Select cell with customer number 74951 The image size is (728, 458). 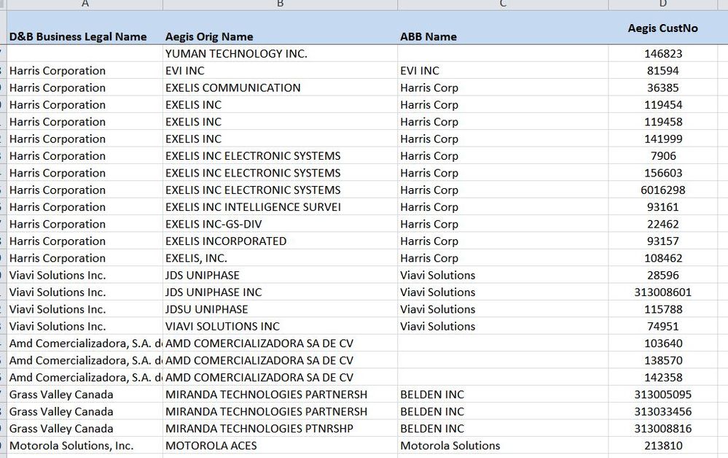[662, 326]
